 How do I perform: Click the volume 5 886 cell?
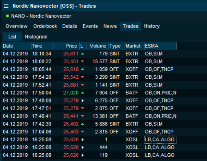[x=102, y=124]
